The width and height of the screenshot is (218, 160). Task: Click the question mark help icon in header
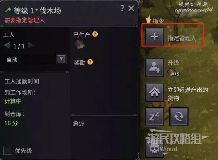122,8
